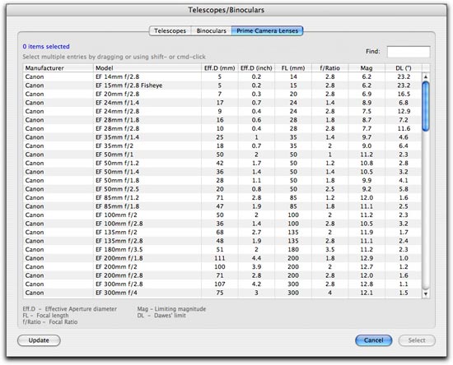The width and height of the screenshot is (453, 365).
Task: Select the EF 50mm f/1 lens
Action: tap(222, 155)
